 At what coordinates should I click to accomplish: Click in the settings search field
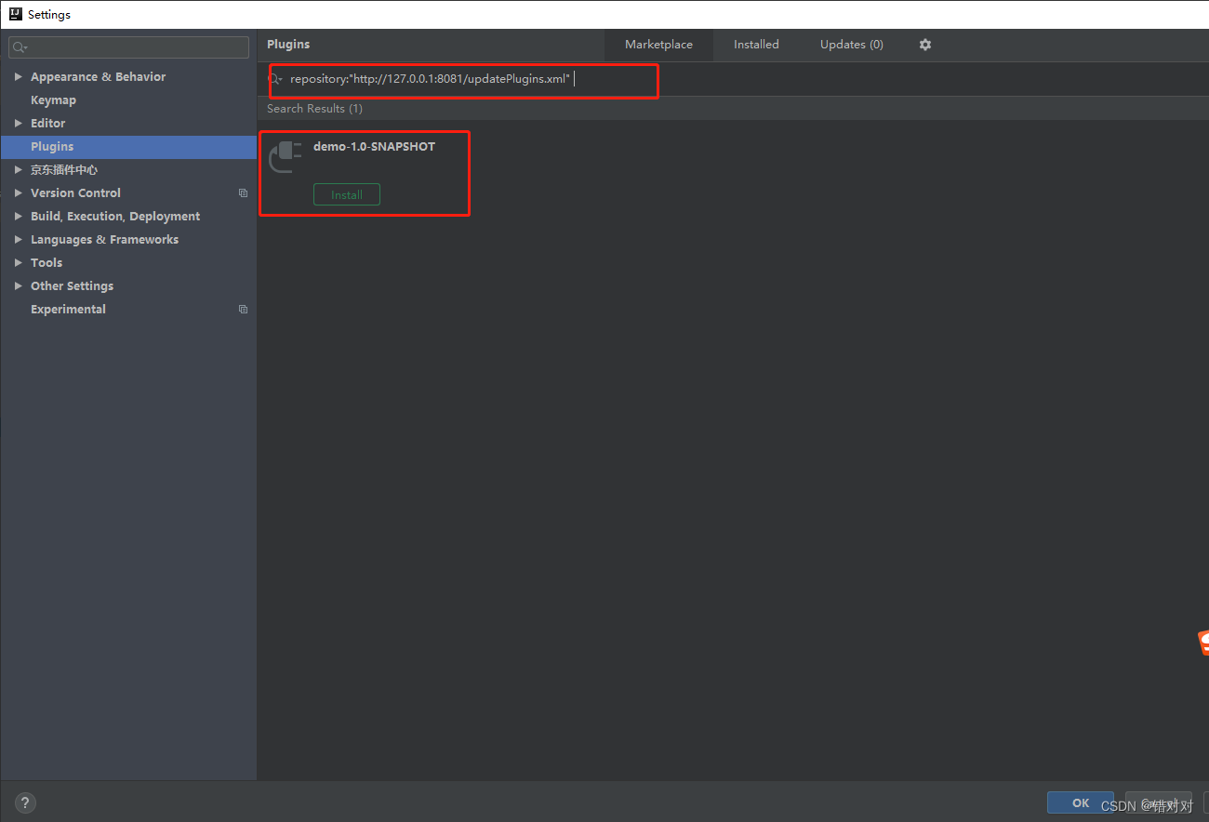click(x=128, y=47)
